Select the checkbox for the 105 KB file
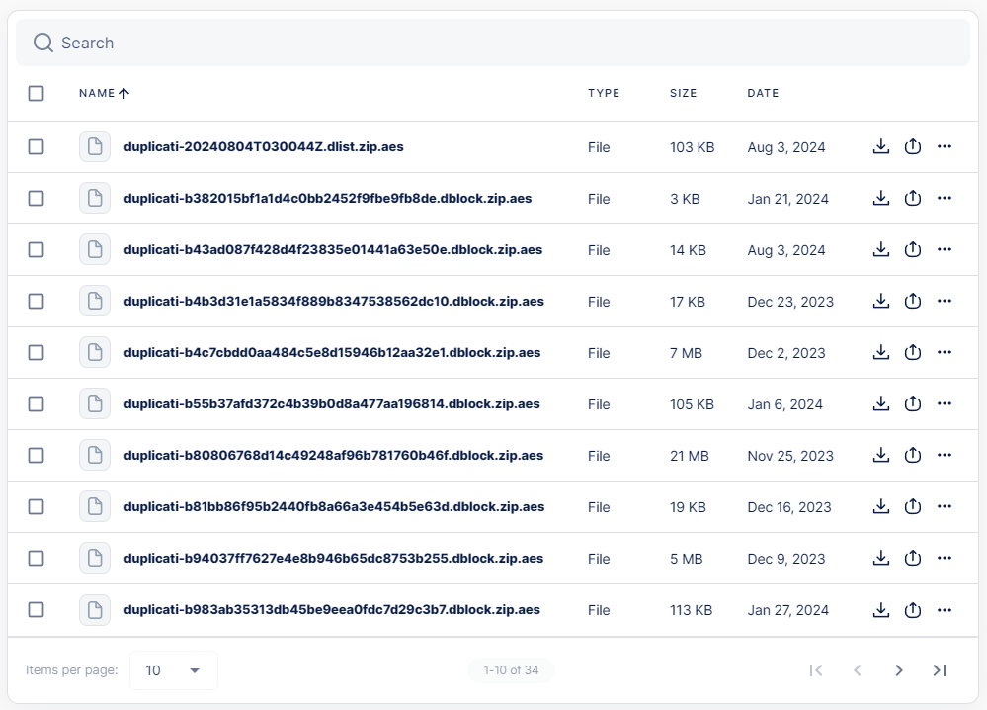The width and height of the screenshot is (987, 710). pyautogui.click(x=37, y=403)
